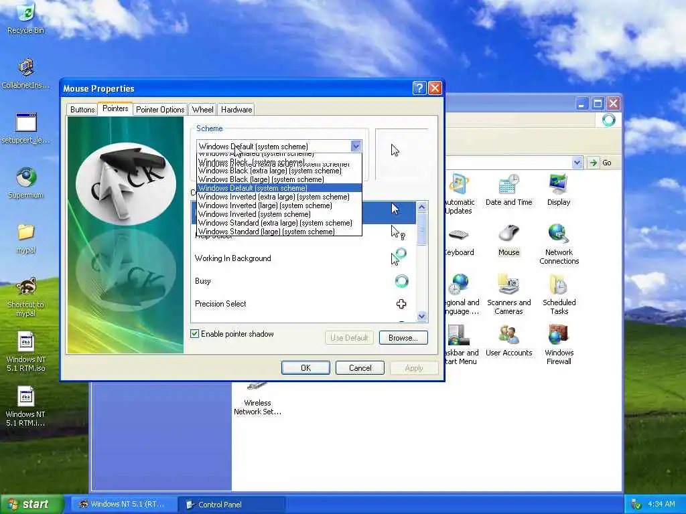The width and height of the screenshot is (686, 514).
Task: Open User Accounts in Control Panel
Action: coord(509,341)
